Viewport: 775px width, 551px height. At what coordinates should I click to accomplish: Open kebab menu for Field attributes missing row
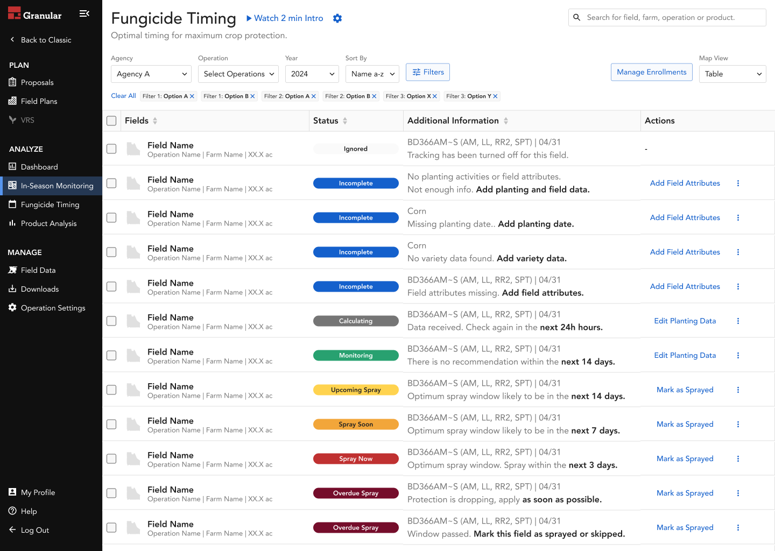click(738, 287)
